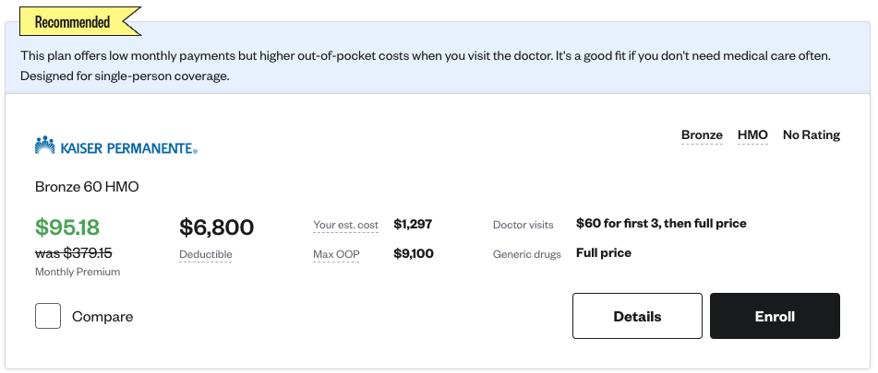Image resolution: width=878 pixels, height=373 pixels.
Task: Click the Bronze metal tier label
Action: click(x=702, y=135)
